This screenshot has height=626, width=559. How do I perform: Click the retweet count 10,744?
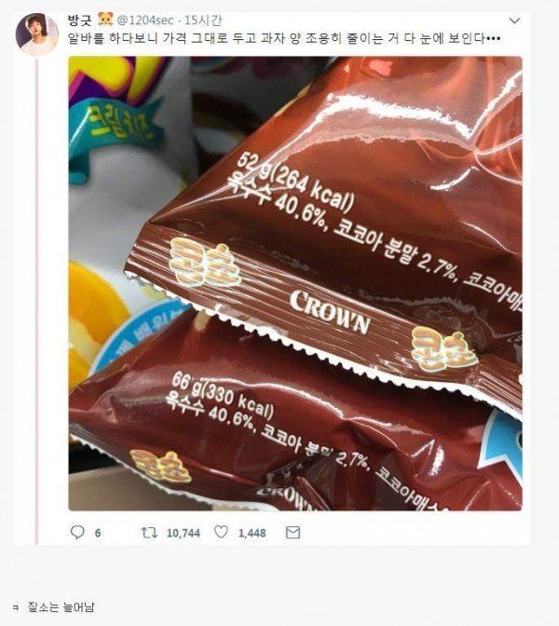tap(184, 533)
